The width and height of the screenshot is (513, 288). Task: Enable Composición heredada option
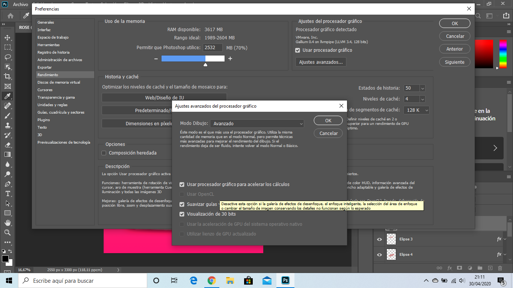pyautogui.click(x=104, y=153)
